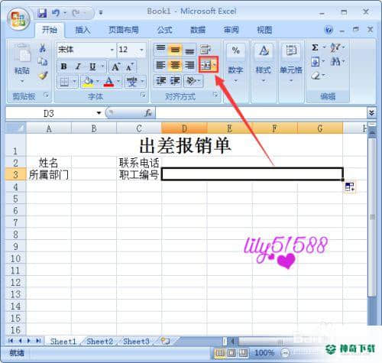Click the AutoSum sigma icon
The height and width of the screenshot is (363, 382).
[x=315, y=47]
